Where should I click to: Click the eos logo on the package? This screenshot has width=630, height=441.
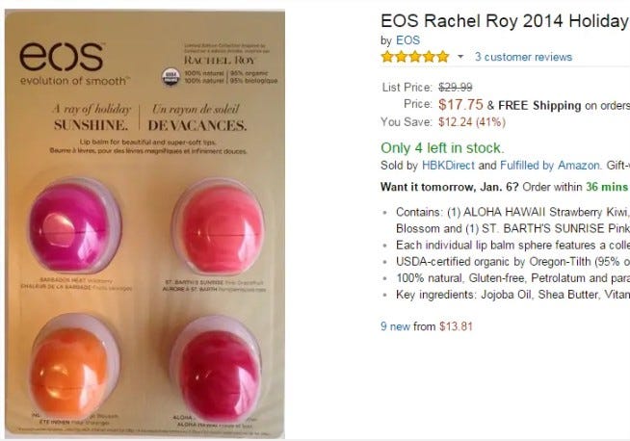click(62, 57)
